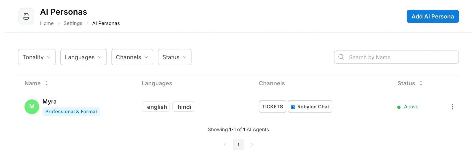Open the Languages filter dropdown
This screenshot has height=160, width=472.
tap(83, 57)
